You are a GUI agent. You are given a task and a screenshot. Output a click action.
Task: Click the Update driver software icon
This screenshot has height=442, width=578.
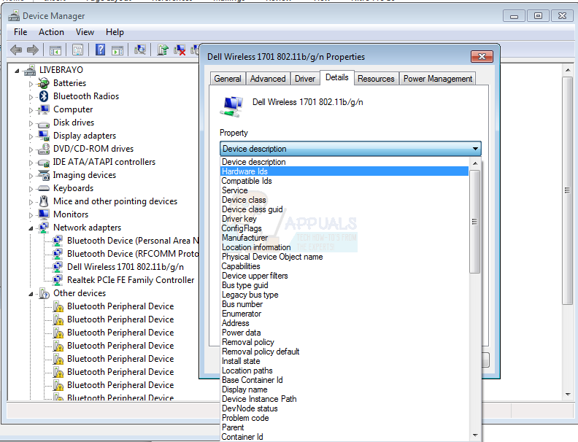click(x=163, y=50)
